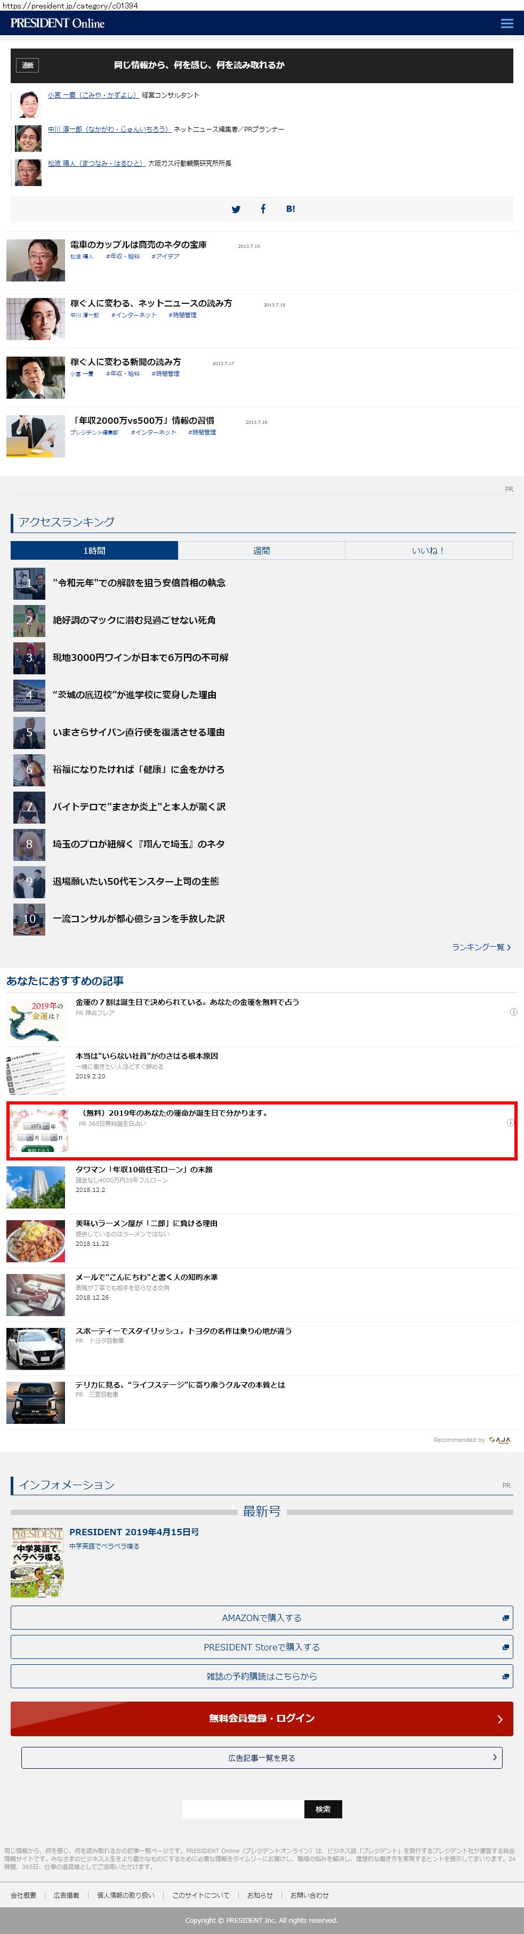Image resolution: width=524 pixels, height=1934 pixels.
Task: Click external link icon on AMAZONで購入する
Action: coord(505,1618)
